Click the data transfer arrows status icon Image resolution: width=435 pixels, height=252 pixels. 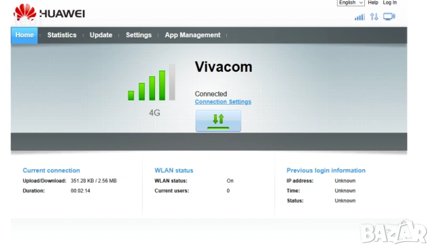[x=374, y=17]
